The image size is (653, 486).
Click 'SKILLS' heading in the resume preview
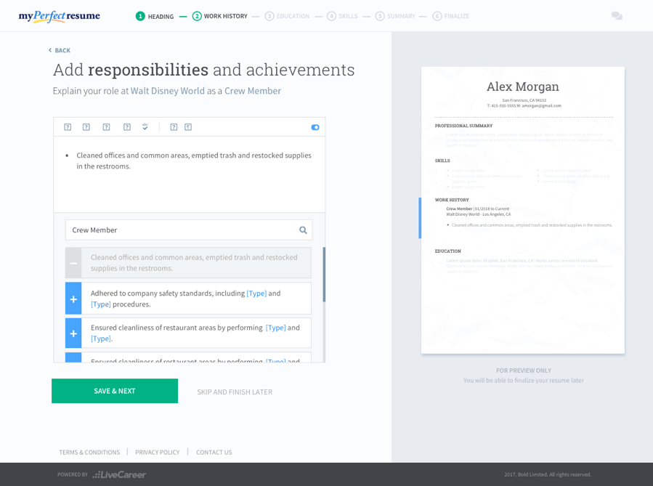442,161
